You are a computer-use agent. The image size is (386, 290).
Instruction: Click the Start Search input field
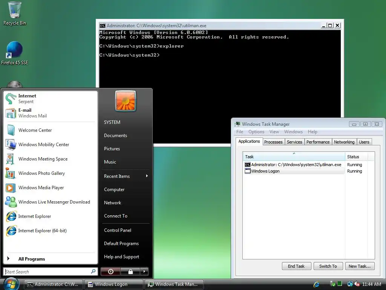coord(47,271)
